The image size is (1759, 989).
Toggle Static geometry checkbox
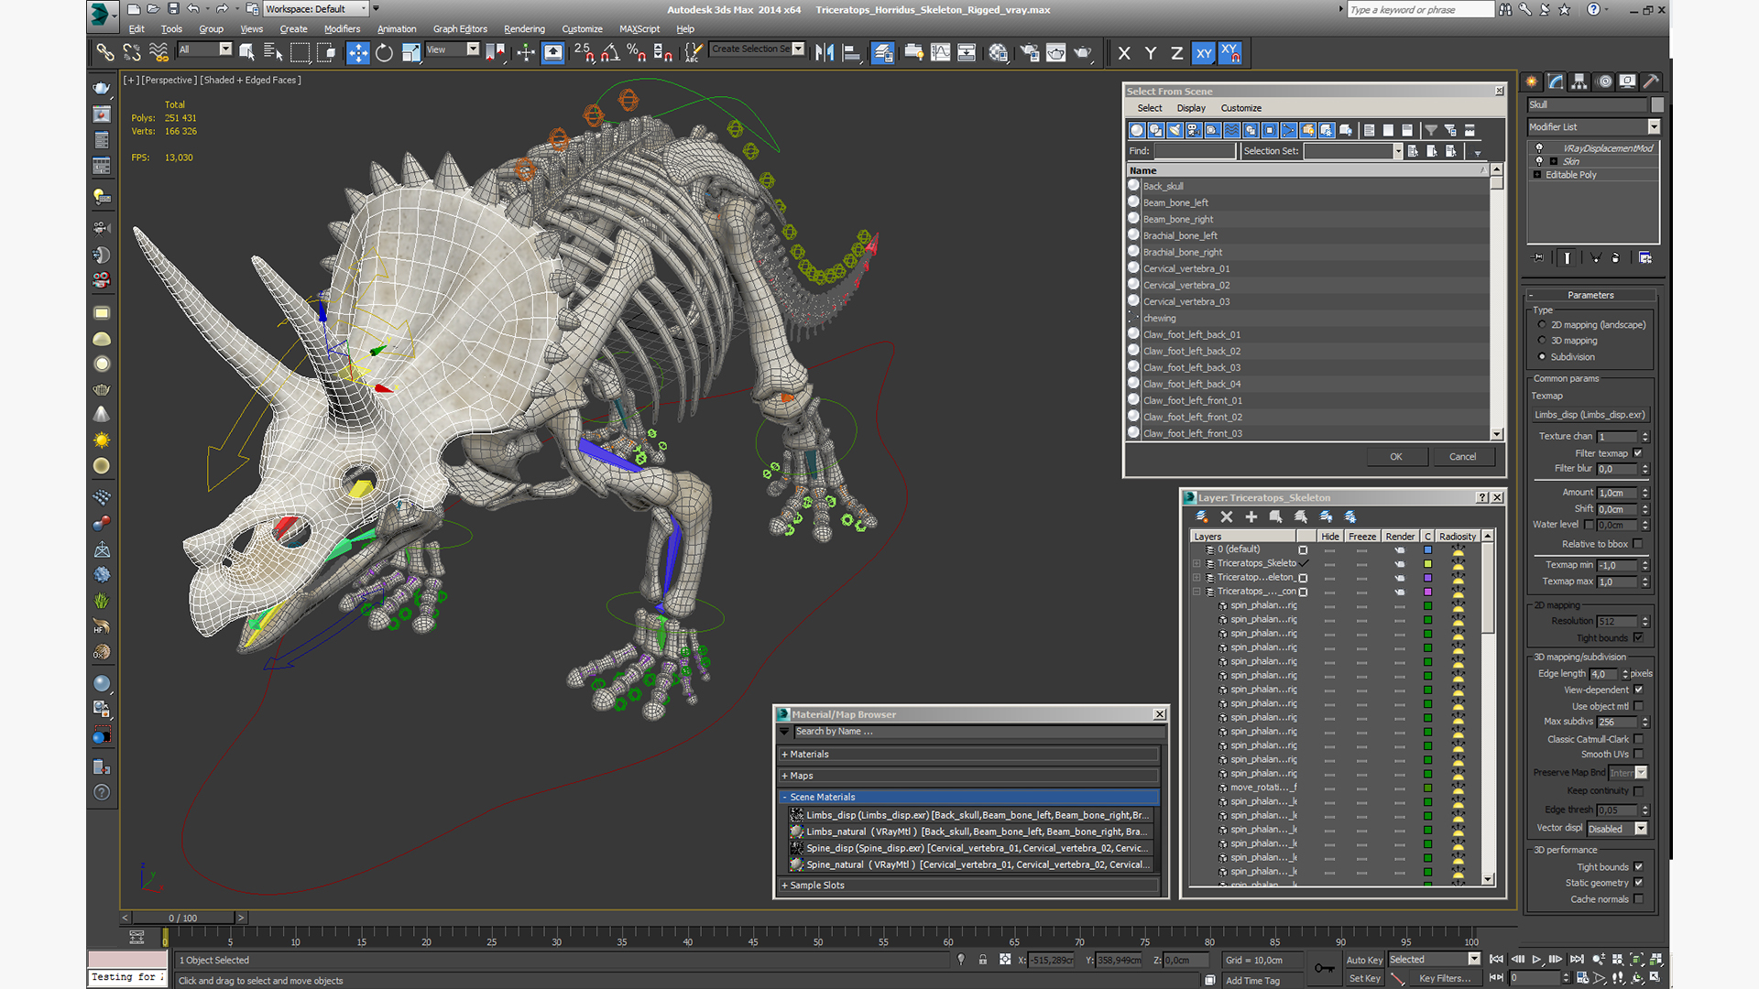1638,883
